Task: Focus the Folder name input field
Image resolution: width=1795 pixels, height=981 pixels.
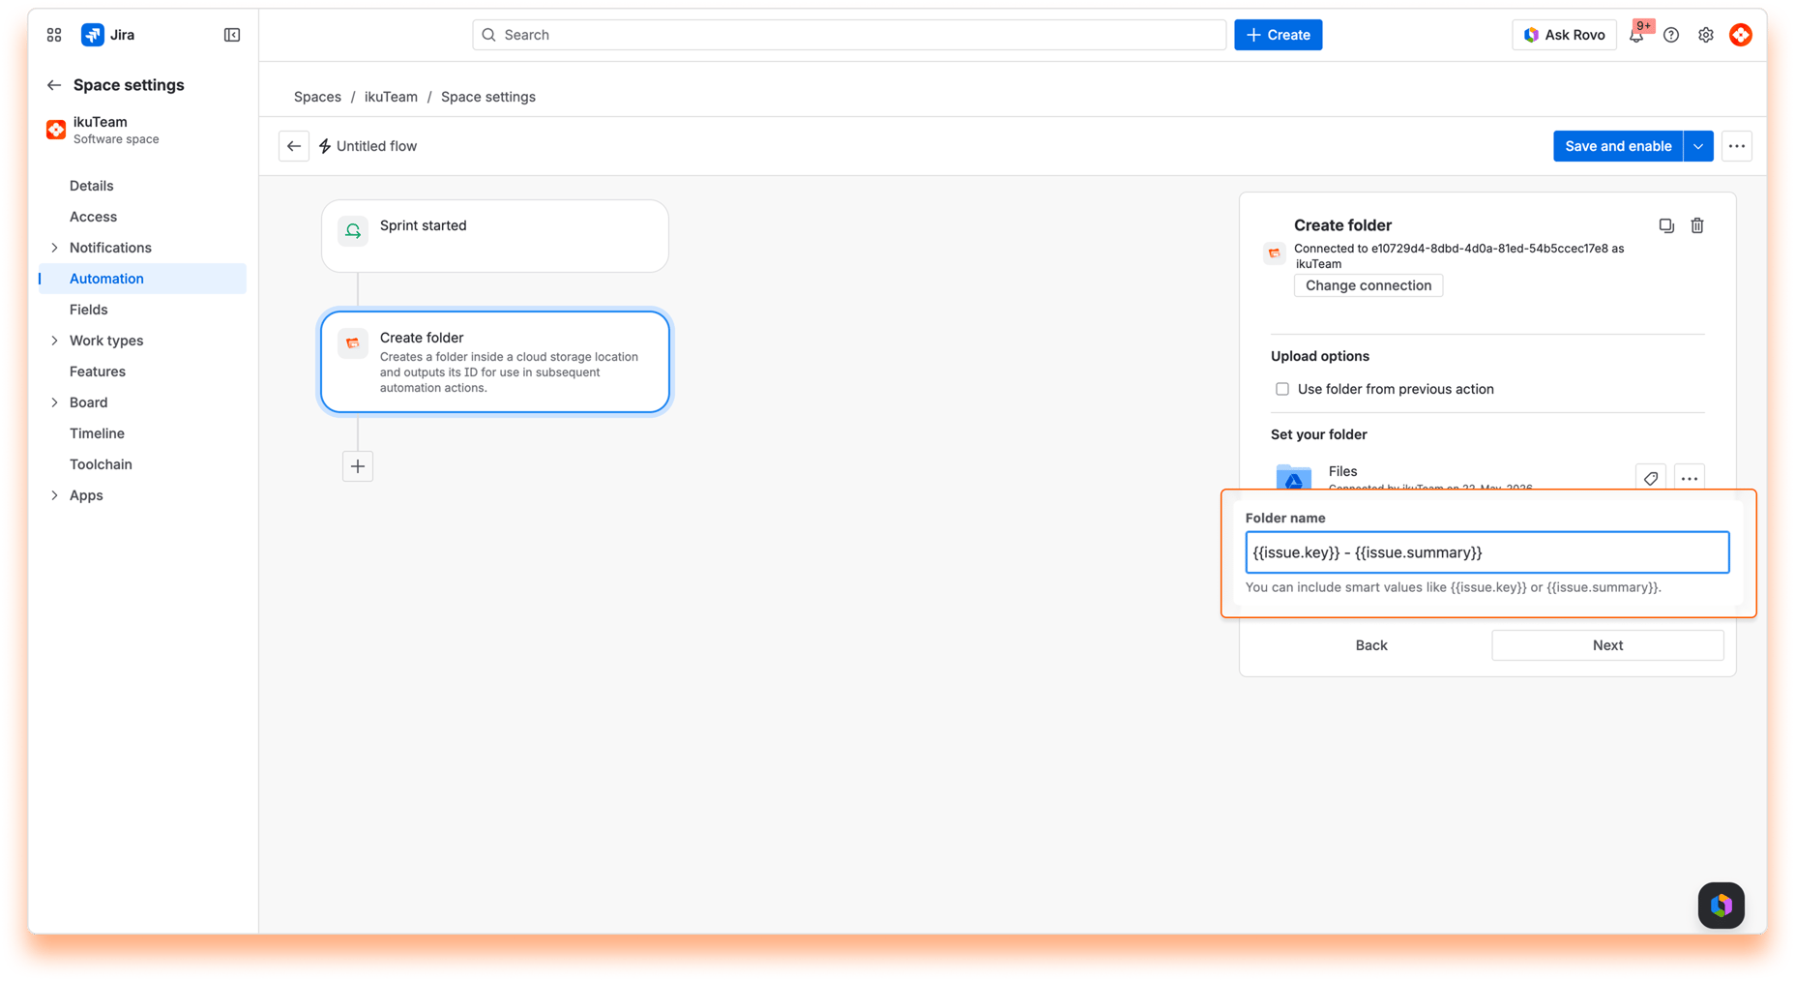Action: (x=1487, y=552)
